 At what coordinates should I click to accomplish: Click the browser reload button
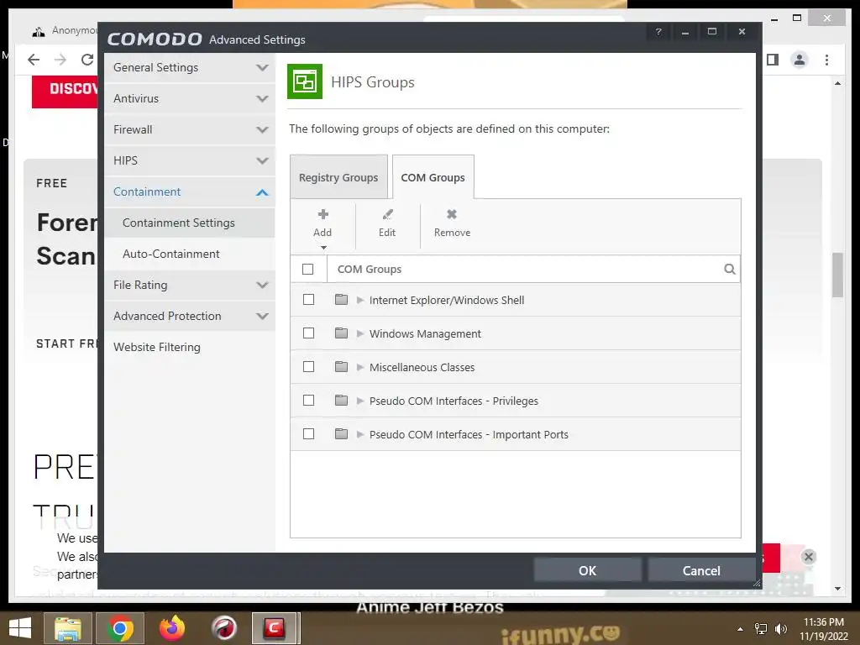(x=87, y=60)
